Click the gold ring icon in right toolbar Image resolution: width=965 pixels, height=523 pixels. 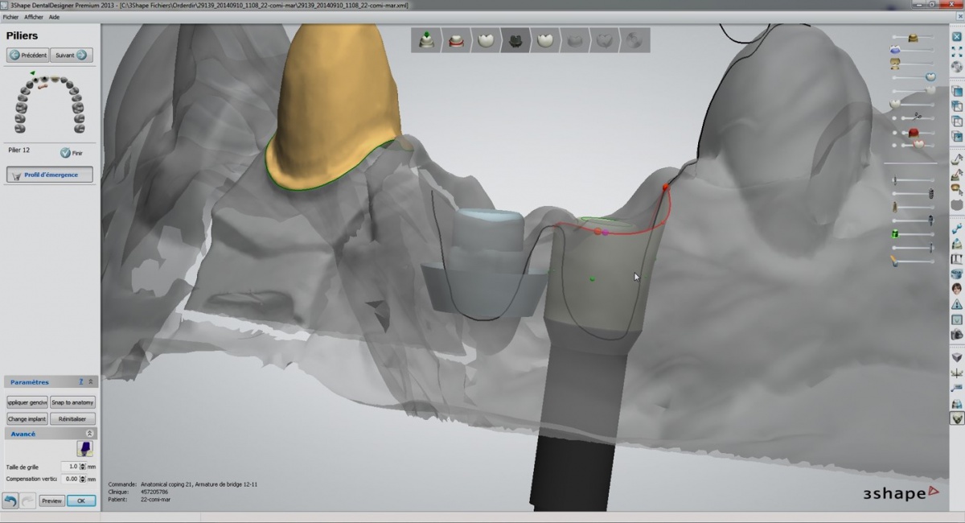(x=957, y=188)
